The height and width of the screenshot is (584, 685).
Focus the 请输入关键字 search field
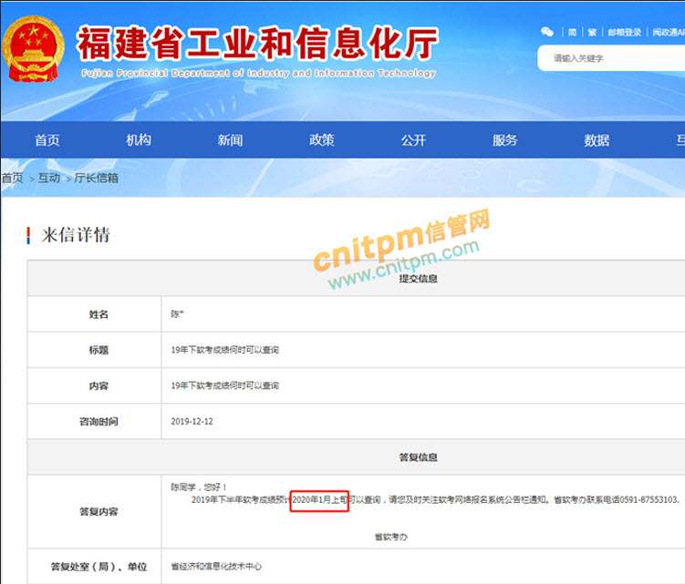611,58
